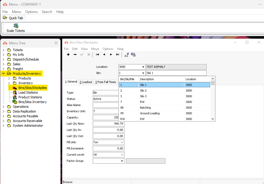Open File menu in main window
The width and height of the screenshot is (264, 184).
[5, 12]
